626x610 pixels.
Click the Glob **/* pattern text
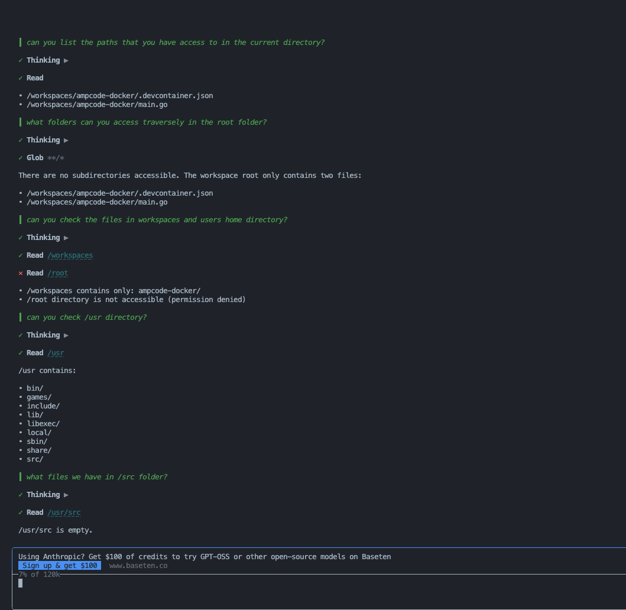(56, 158)
